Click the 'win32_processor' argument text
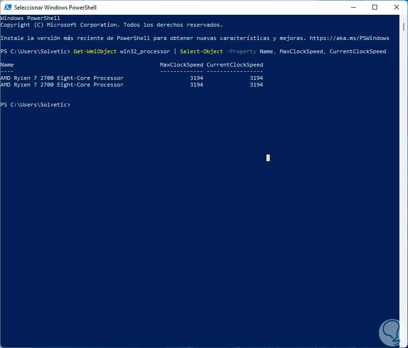This screenshot has width=408, height=348. point(145,51)
